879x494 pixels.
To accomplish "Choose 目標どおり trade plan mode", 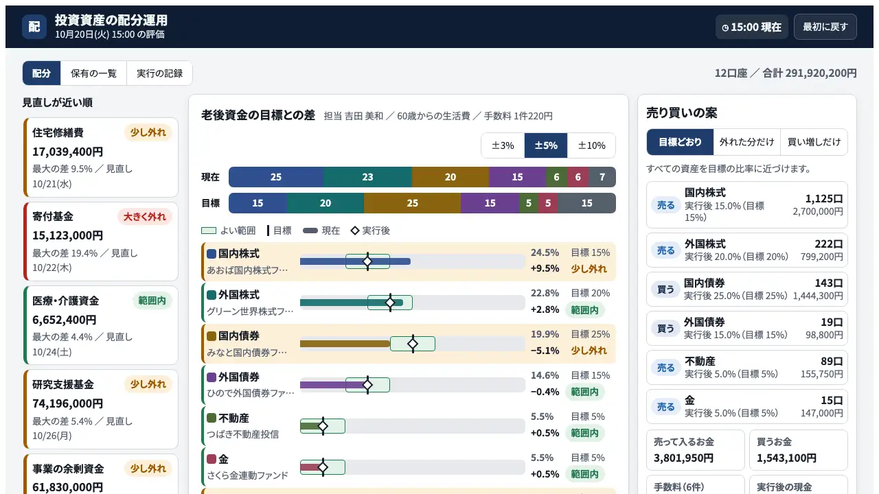I will (x=681, y=142).
